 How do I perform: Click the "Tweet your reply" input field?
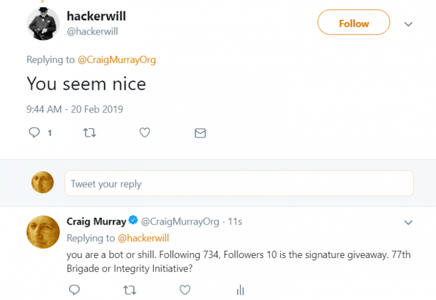(x=238, y=184)
